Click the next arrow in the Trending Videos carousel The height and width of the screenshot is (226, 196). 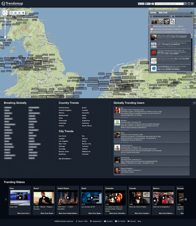tap(186, 200)
